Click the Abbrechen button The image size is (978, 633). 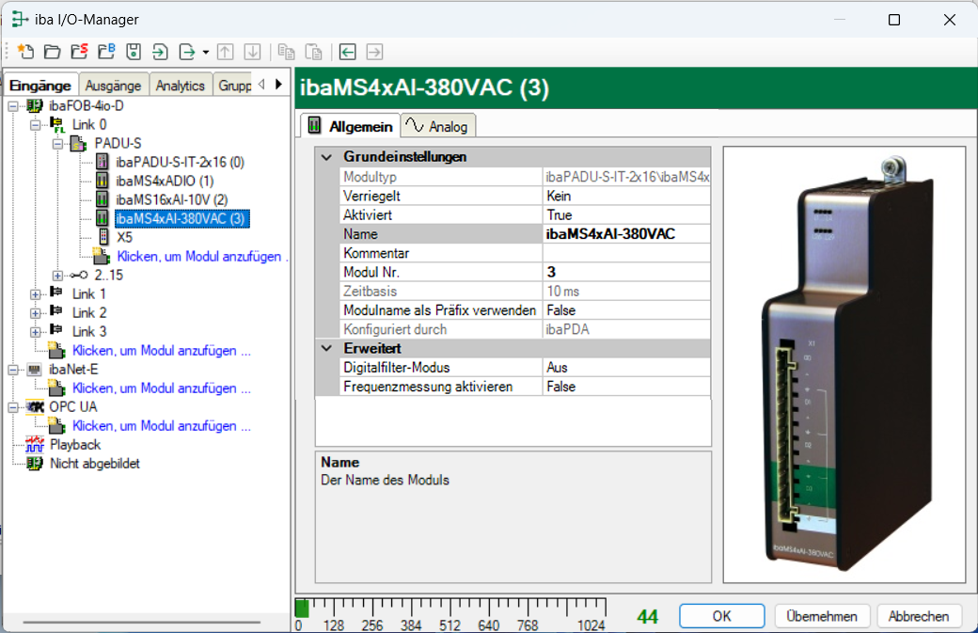click(919, 617)
